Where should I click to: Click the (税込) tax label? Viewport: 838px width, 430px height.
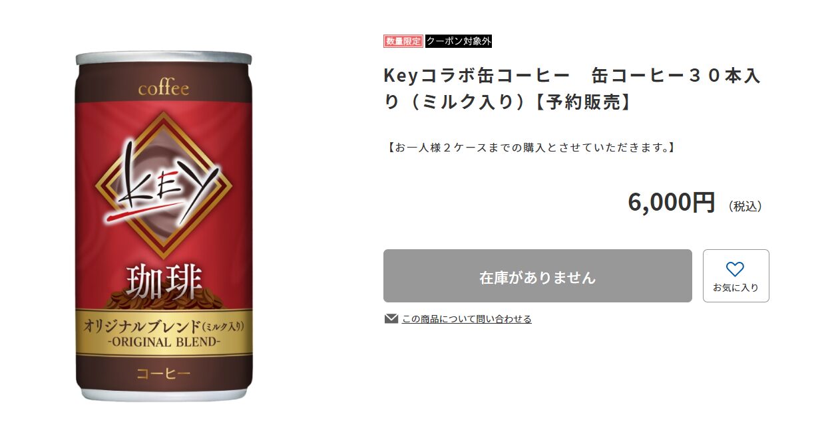coord(745,206)
